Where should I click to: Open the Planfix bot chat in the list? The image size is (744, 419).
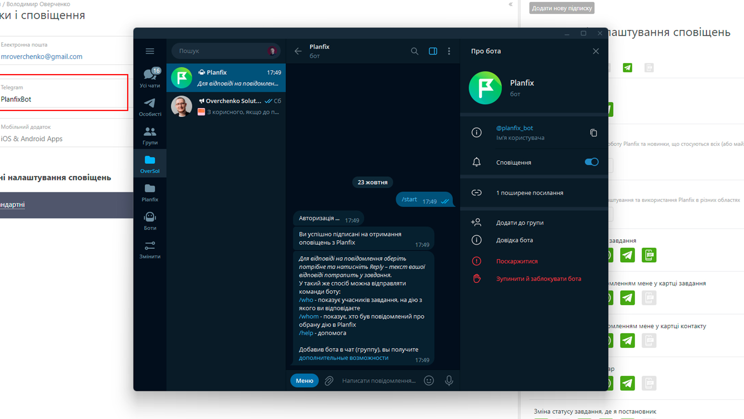226,78
